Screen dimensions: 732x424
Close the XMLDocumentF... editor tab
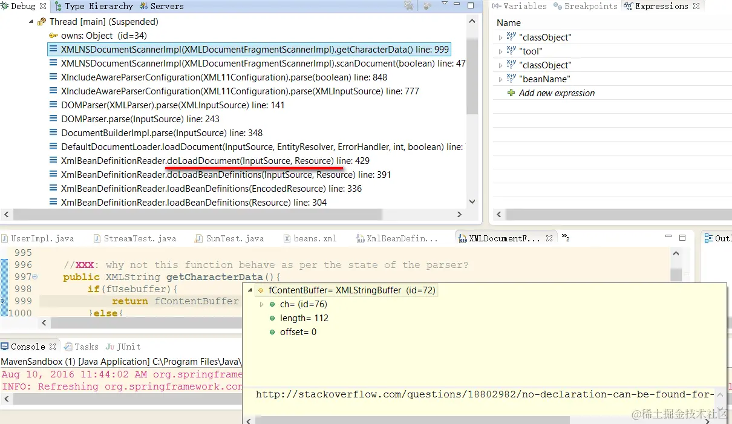(549, 238)
